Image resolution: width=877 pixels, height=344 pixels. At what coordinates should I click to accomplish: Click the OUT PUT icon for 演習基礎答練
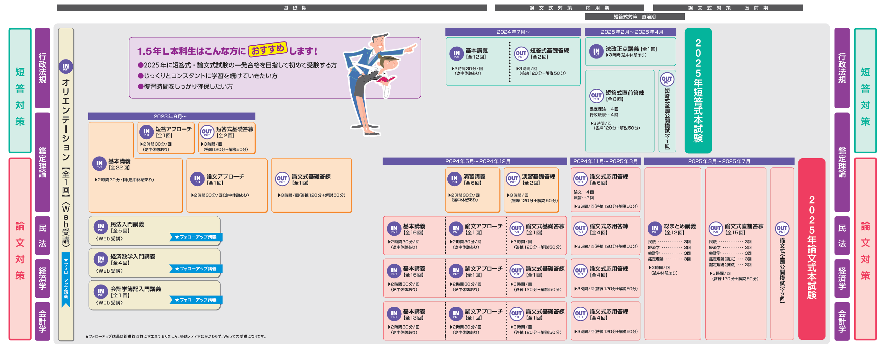(x=513, y=179)
